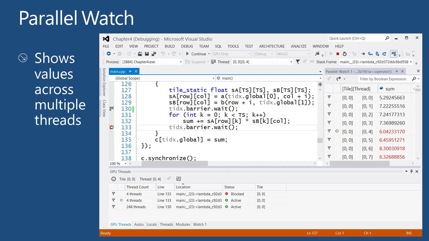Click the Parallel Watch redo-arrow export icon
Viewport: 429px width, 241px height.
click(x=339, y=79)
